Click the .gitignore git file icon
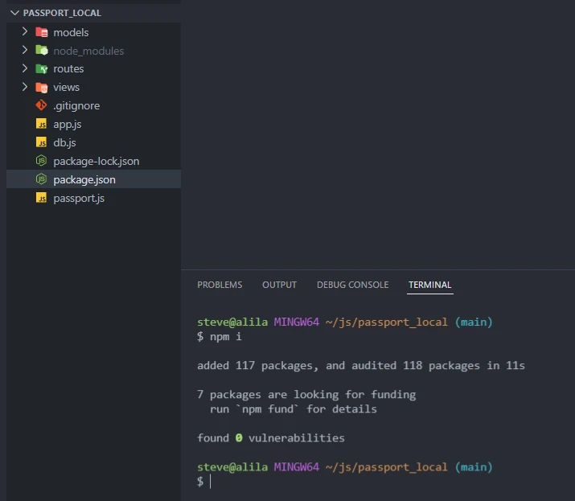 (42, 106)
